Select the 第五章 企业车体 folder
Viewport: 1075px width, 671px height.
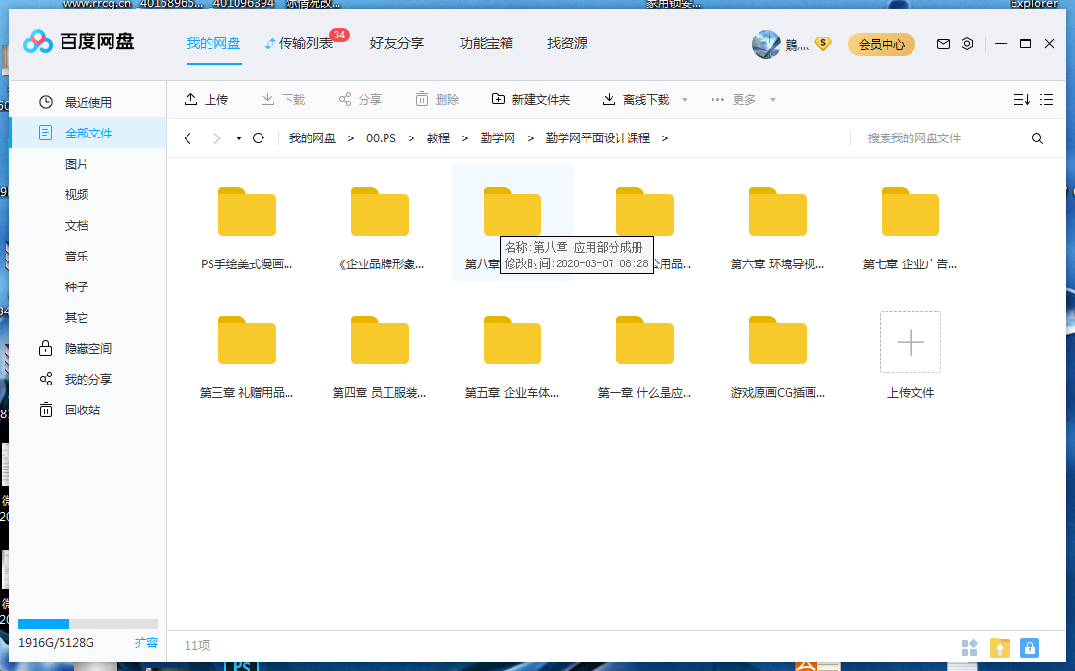[x=512, y=357]
